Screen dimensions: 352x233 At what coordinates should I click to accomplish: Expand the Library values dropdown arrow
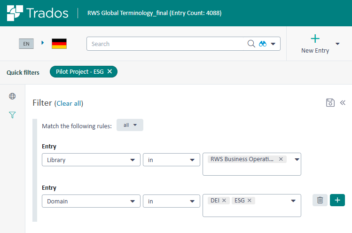pyautogui.click(x=297, y=159)
